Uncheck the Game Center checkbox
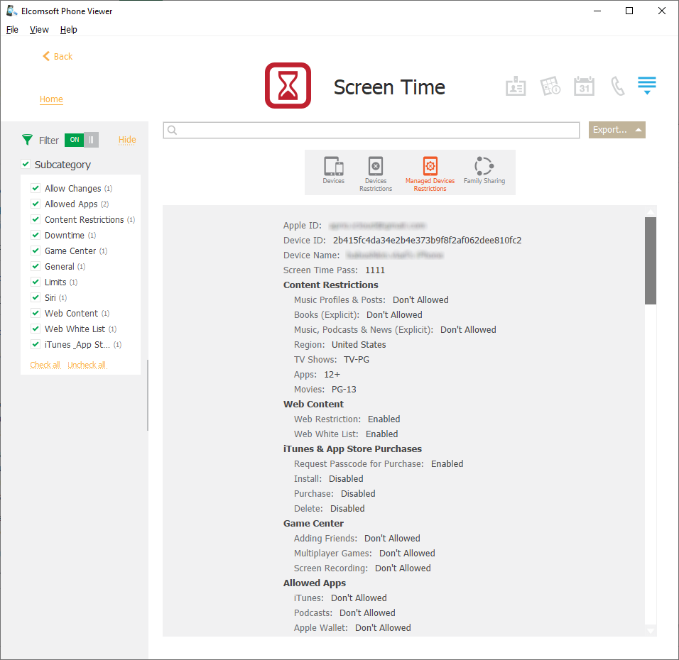This screenshot has width=679, height=660. 36,251
